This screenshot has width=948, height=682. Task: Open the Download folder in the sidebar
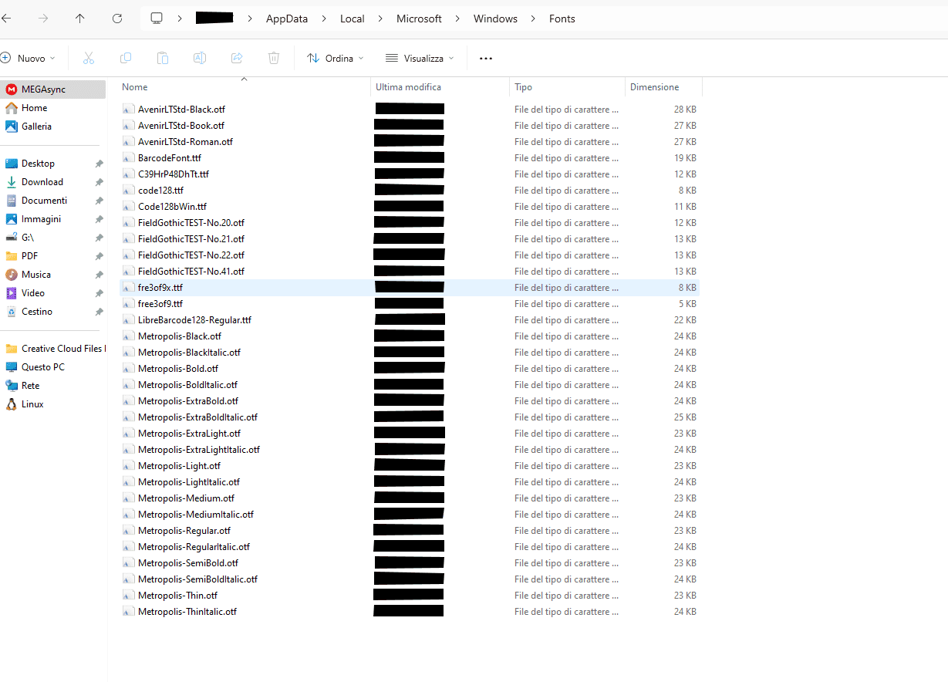42,181
